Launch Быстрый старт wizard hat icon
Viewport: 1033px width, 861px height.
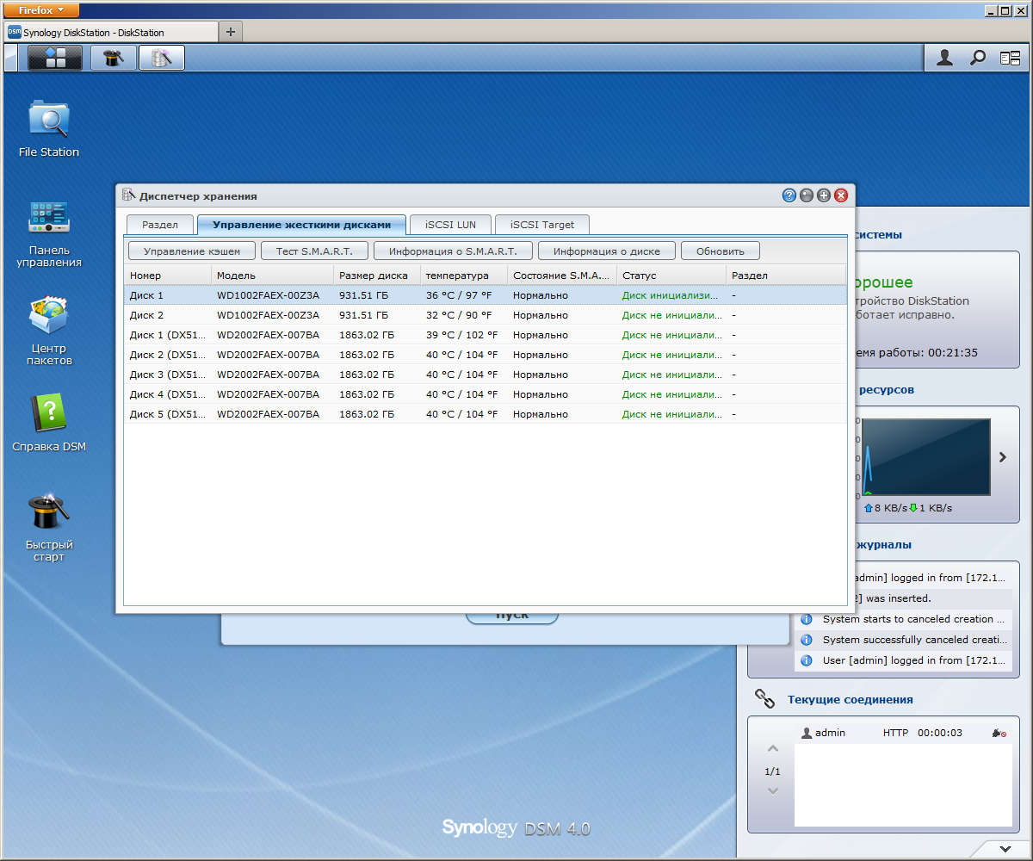(x=49, y=512)
